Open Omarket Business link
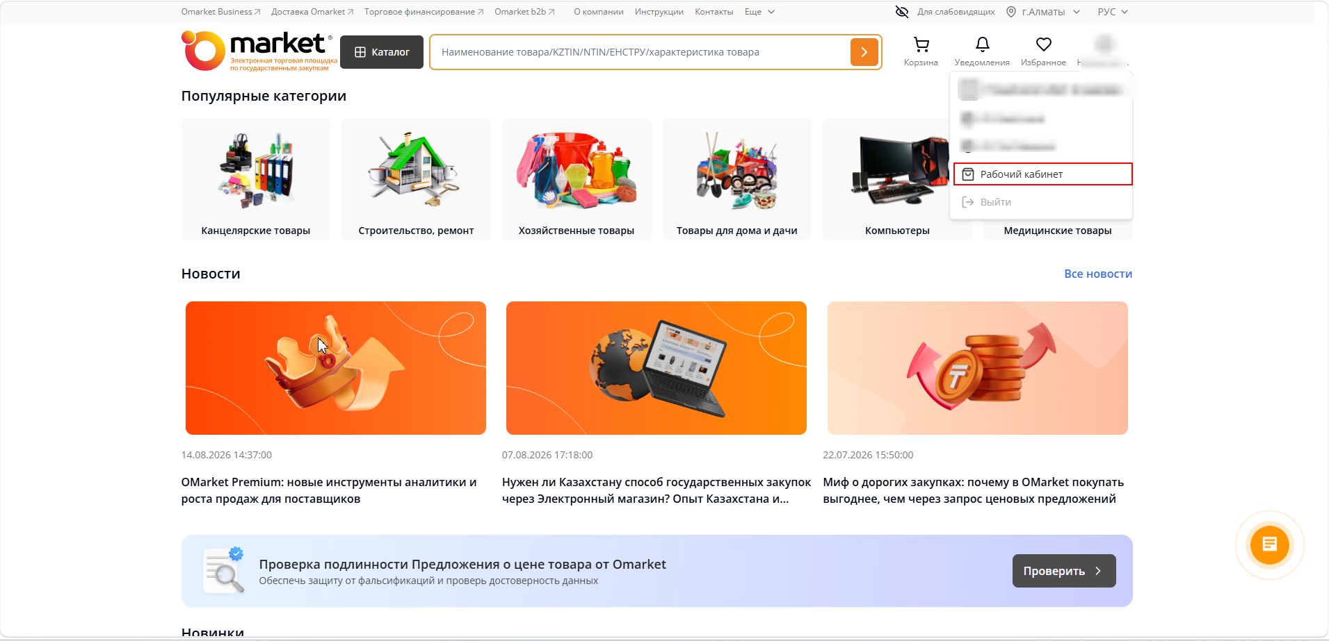1329x641 pixels. click(220, 12)
